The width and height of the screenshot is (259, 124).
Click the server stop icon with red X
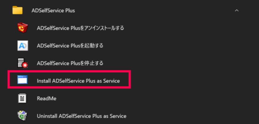pos(23,63)
